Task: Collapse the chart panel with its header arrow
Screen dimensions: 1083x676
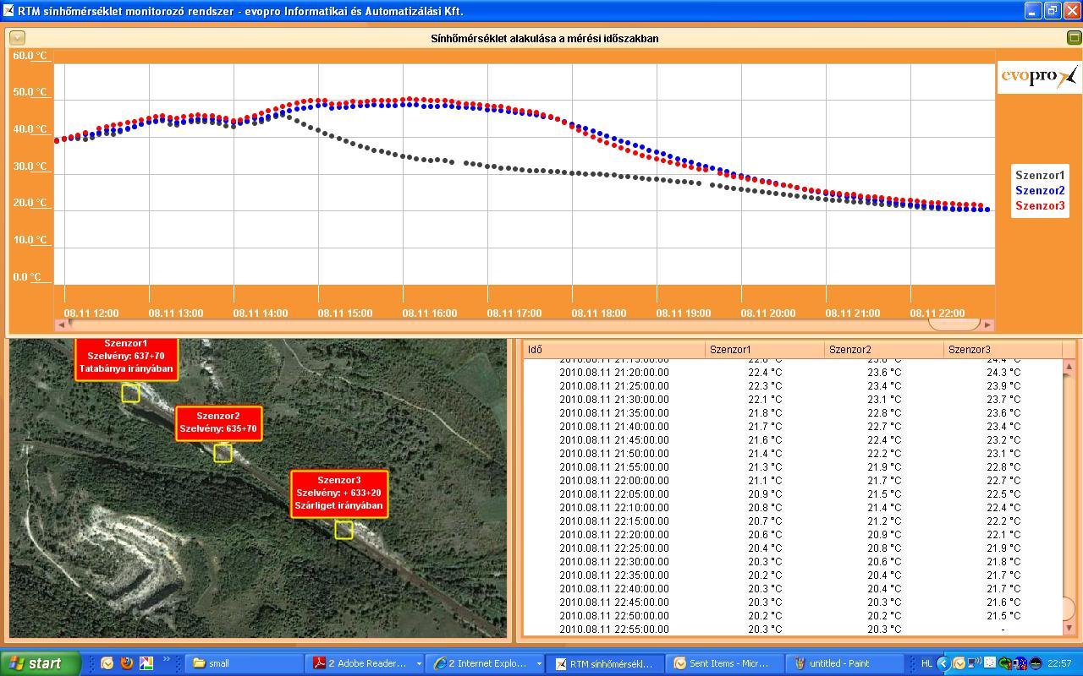Action: [x=17, y=38]
